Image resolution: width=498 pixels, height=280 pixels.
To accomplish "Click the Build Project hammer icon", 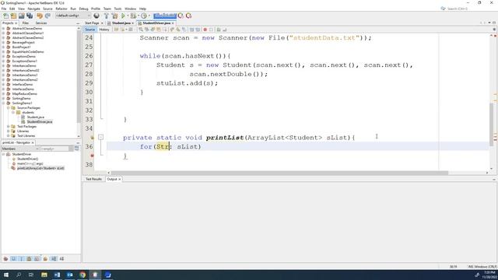I will [107, 16].
